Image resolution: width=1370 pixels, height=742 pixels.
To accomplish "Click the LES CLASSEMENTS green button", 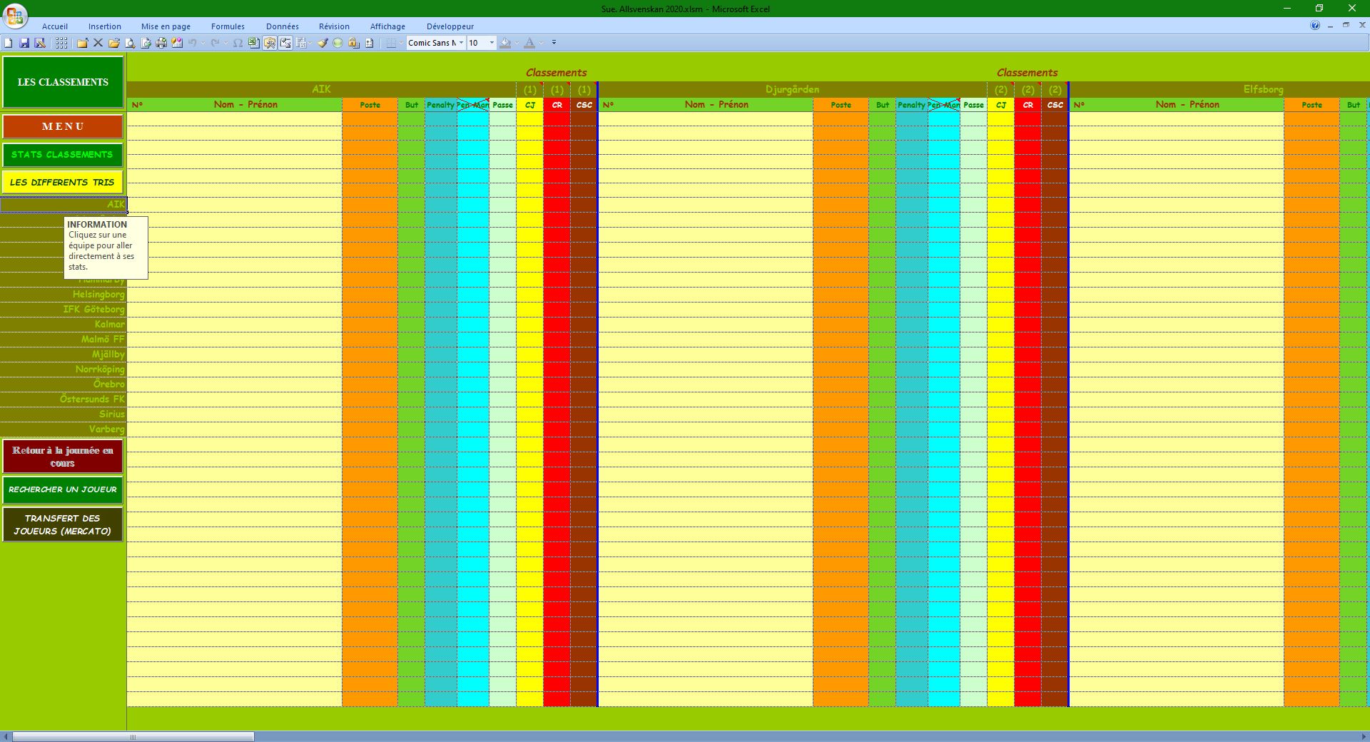I will tap(63, 82).
